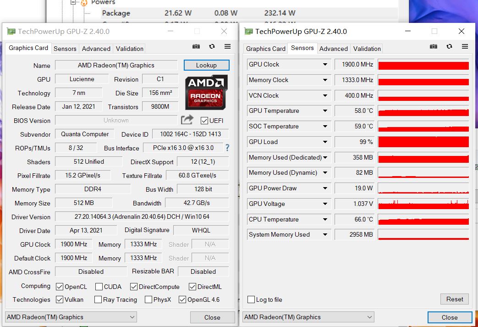478x327 pixels.
Task: Toggle the OpenCL checkbox
Action: (60, 287)
